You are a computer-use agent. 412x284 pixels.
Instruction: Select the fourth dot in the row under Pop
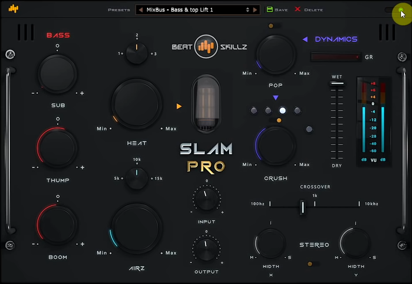297,110
